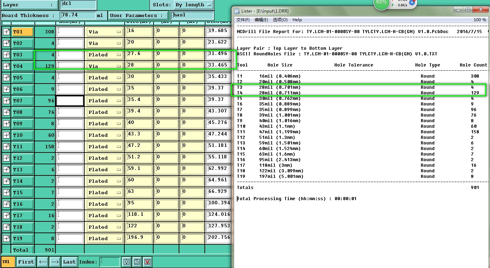Screen dimensions: 490x268
Task: Click the crosshair icon beside T03
Action: 7,55
